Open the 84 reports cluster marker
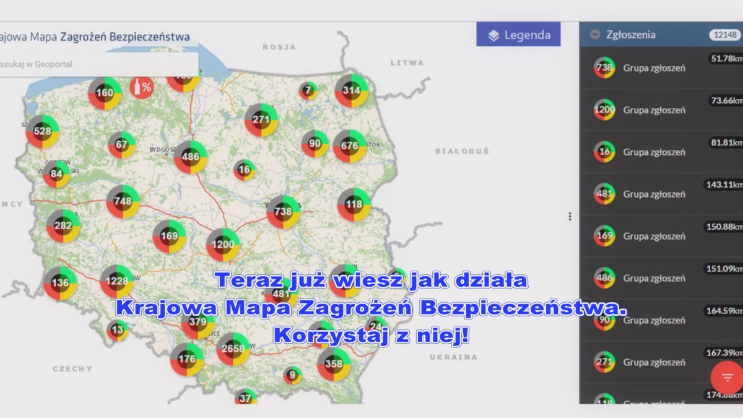Viewport: 743px width, 418px height. 56,174
